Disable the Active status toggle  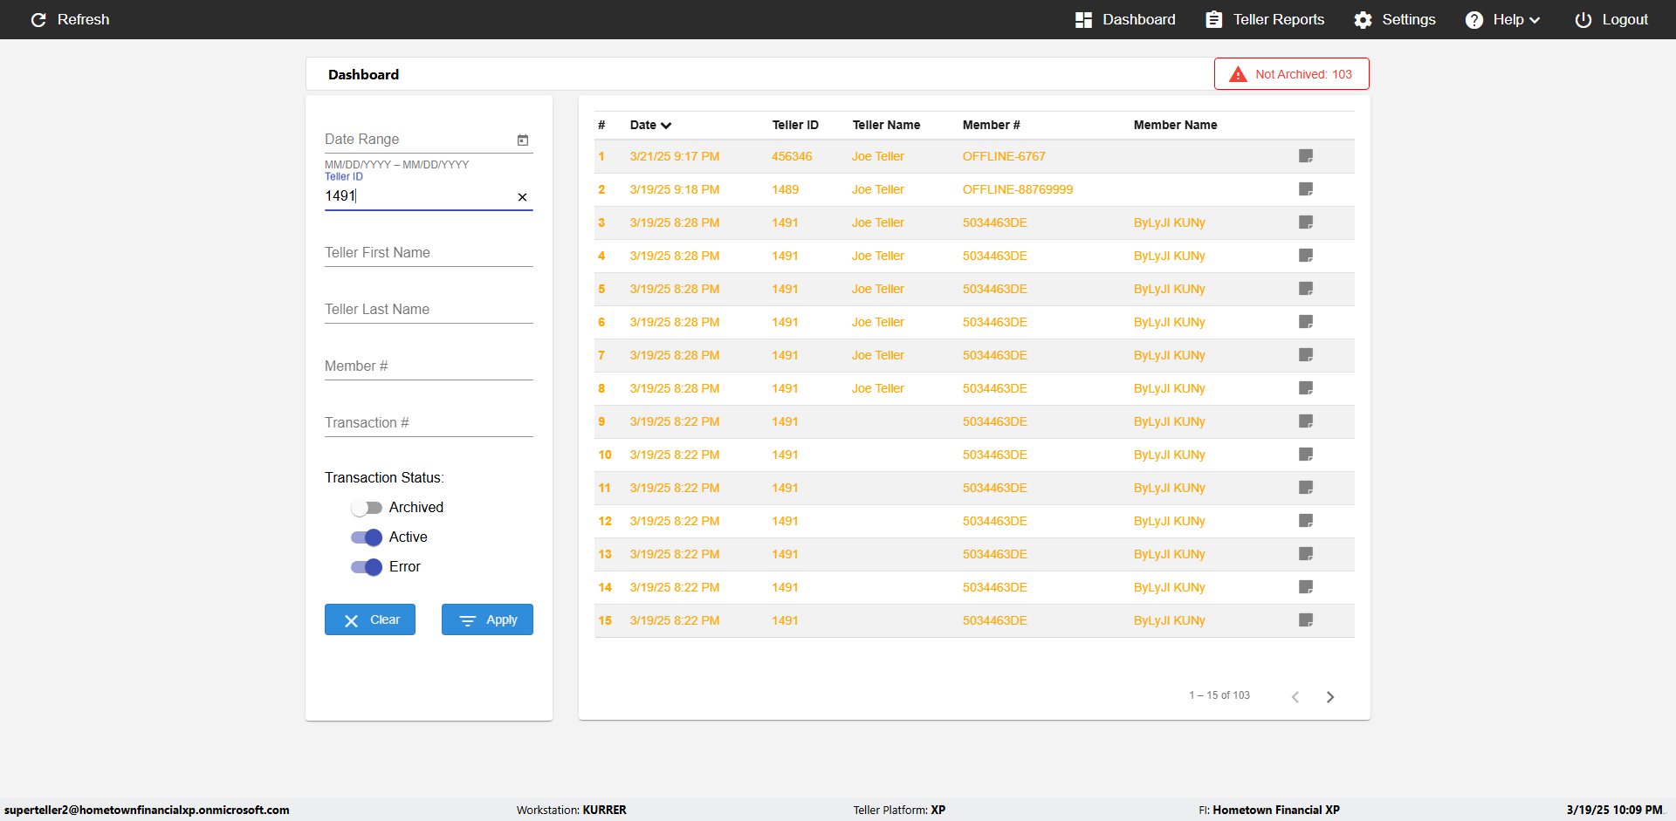pos(367,537)
